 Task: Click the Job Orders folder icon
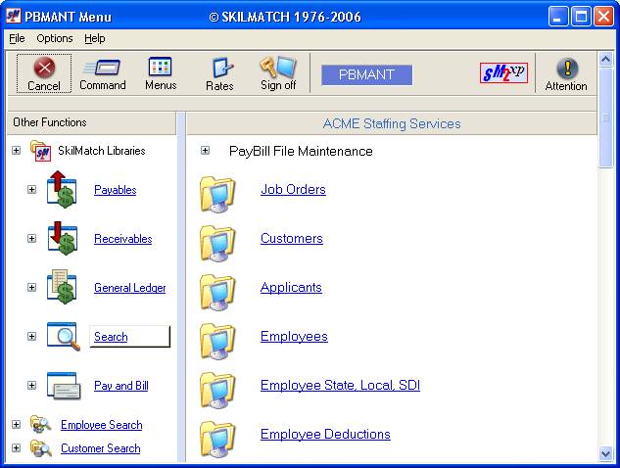[x=217, y=194]
